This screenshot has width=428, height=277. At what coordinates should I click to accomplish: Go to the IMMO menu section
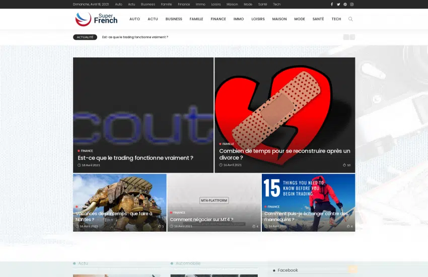239,19
